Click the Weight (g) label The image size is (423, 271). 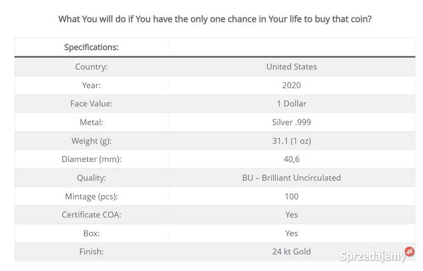(x=91, y=141)
